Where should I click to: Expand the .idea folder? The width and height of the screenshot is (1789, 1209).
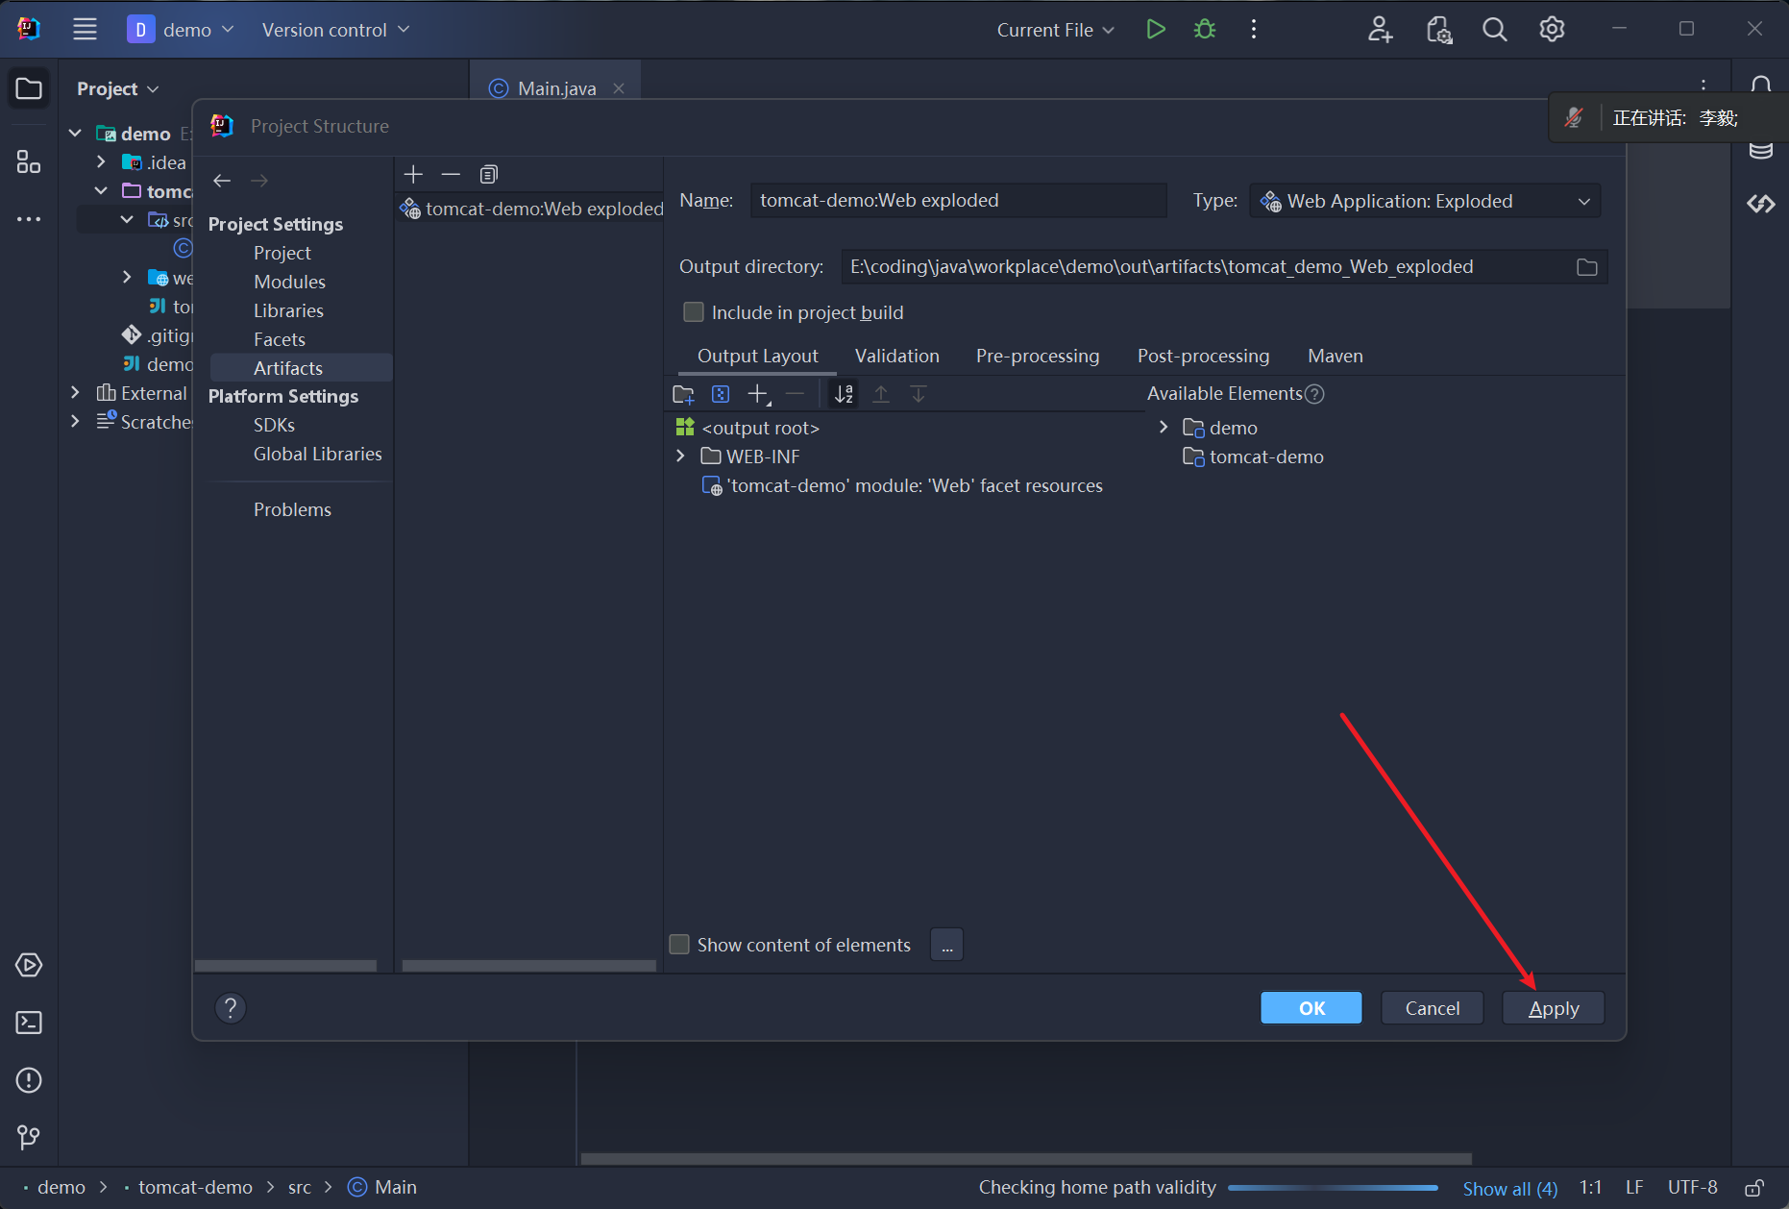101,161
